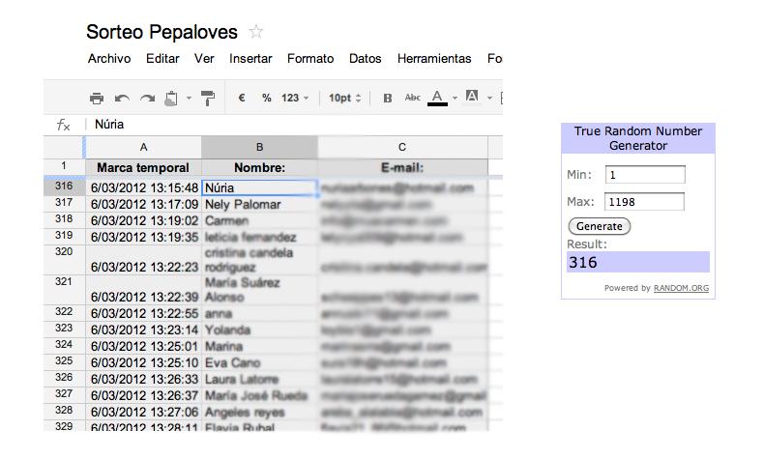Click the Print icon in toolbar
Viewport: 764px width, 459px height.
coord(96,98)
